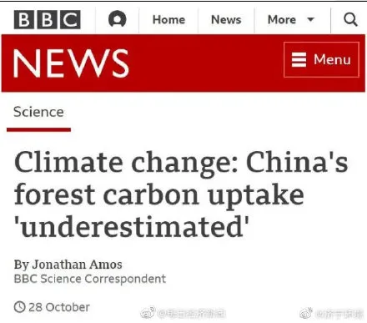Image resolution: width=367 pixels, height=323 pixels.
Task: Open the Science section tab
Action: (x=38, y=112)
